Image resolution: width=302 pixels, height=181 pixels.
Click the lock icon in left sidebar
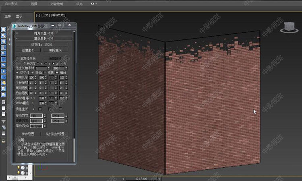[x=4, y=140]
